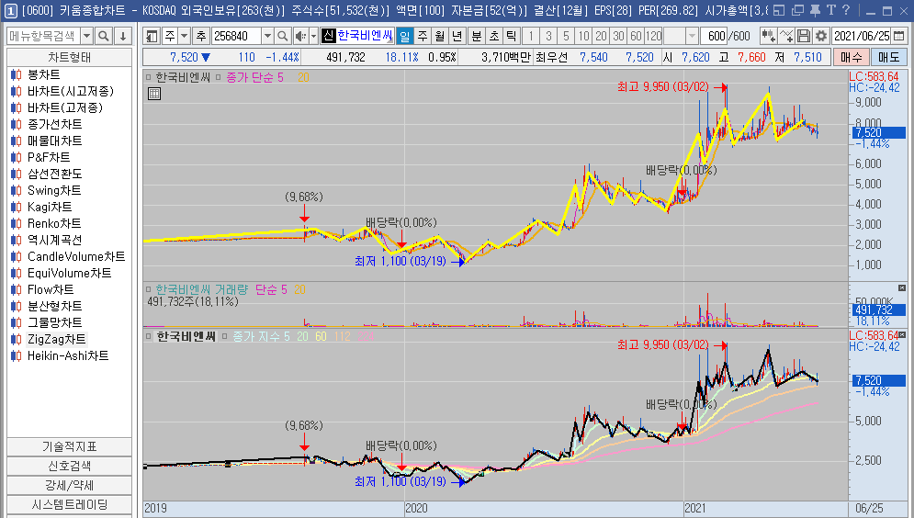Select weekly 주 period
The height and width of the screenshot is (518, 914).
click(422, 36)
